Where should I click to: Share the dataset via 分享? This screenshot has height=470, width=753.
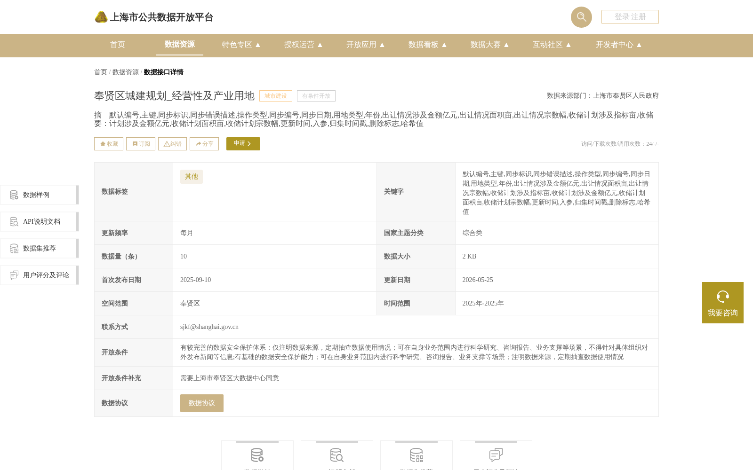(x=204, y=144)
